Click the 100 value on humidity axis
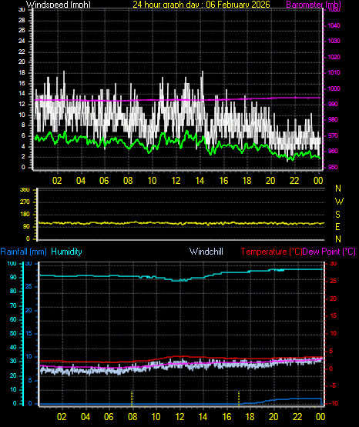The width and height of the screenshot is (359, 427). click(x=12, y=264)
